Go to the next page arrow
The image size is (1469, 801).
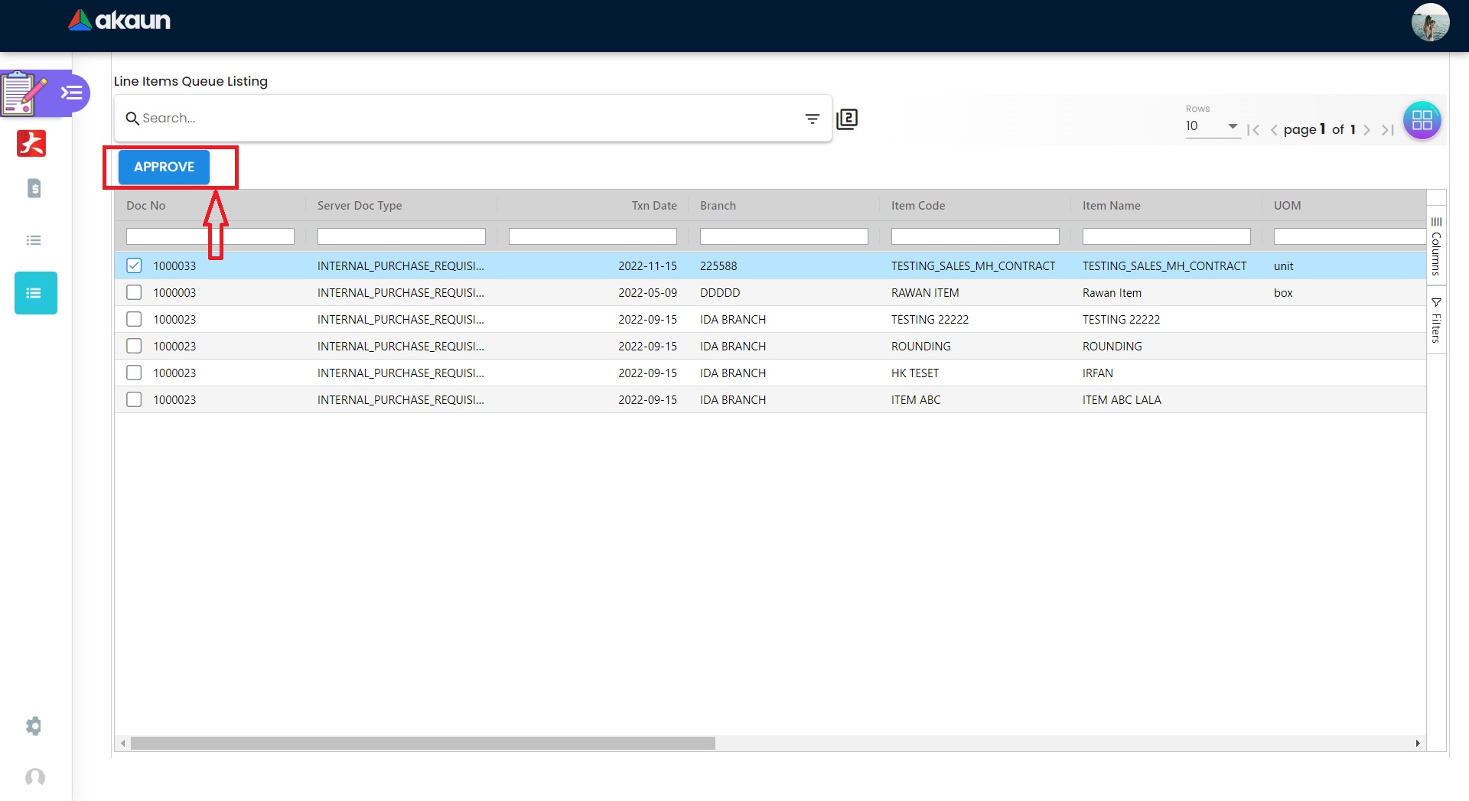tap(1366, 130)
